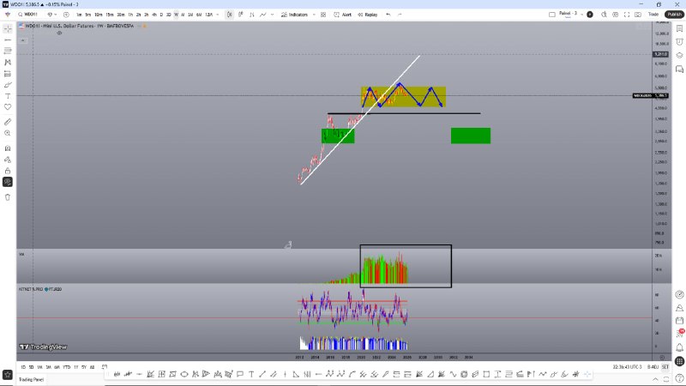Click the Alert button in top toolbar
Screen dimensions: 686x386
(x=345, y=15)
